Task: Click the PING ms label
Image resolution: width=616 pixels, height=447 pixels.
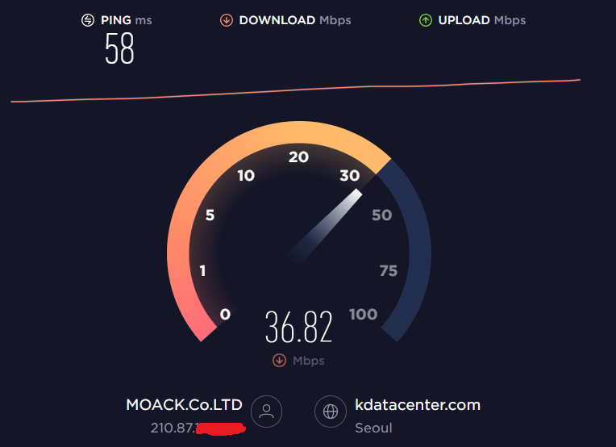Action: 126,20
